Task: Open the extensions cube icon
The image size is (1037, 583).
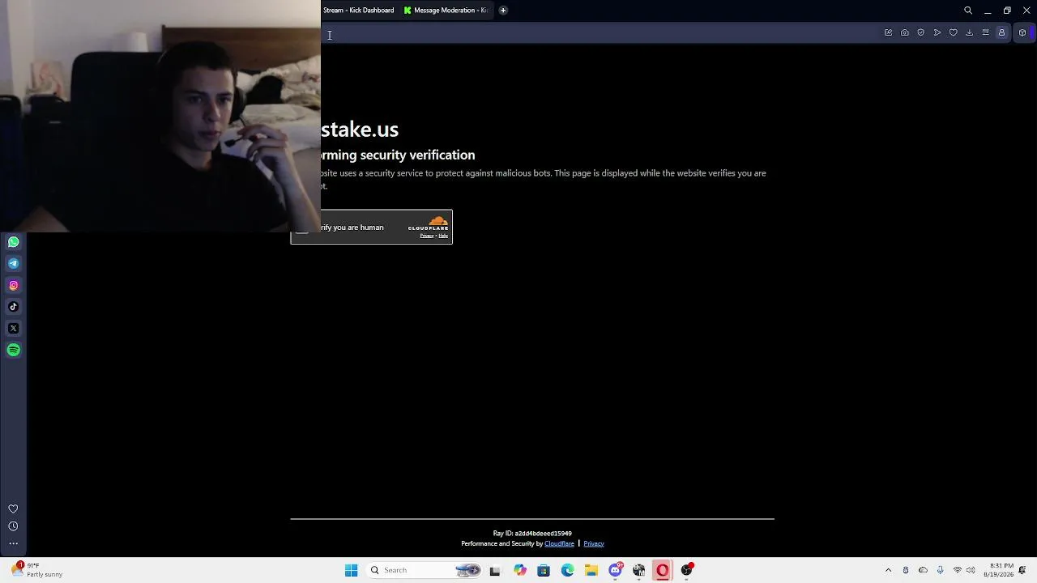Action: coord(1022,32)
